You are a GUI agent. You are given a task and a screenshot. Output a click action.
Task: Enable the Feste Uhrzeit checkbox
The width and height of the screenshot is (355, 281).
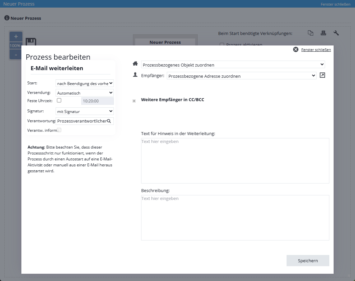pyautogui.click(x=59, y=100)
